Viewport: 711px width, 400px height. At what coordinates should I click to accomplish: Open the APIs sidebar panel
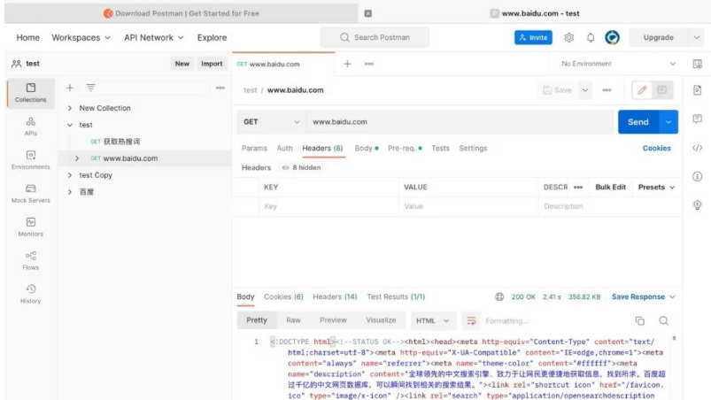(x=30, y=127)
